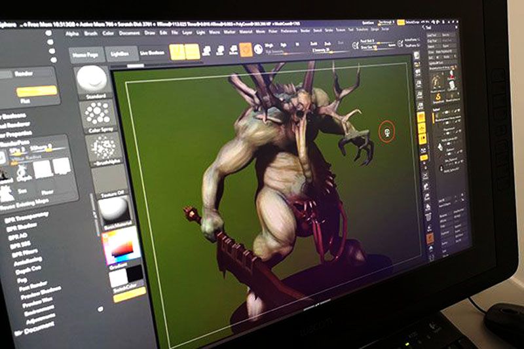The image size is (524, 349).
Task: Toggle the Edit mode button
Action: (177, 52)
